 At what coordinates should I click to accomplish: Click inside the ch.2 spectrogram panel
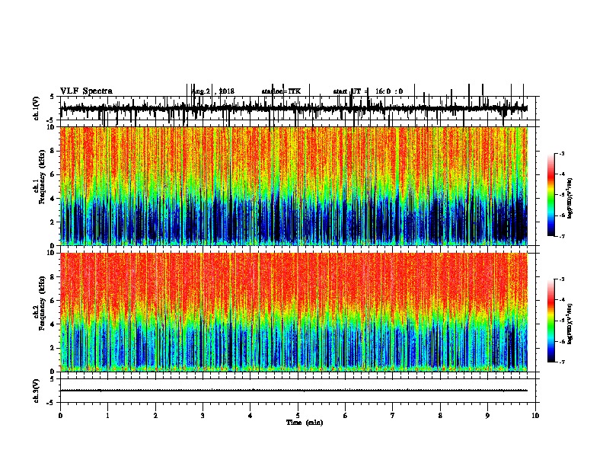tap(294, 312)
